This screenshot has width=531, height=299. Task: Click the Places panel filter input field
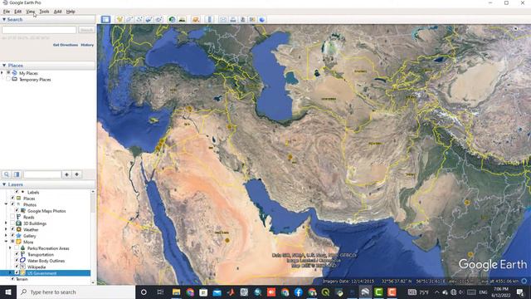click(x=42, y=174)
